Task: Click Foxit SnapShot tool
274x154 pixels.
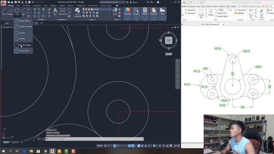Action: tap(190, 10)
